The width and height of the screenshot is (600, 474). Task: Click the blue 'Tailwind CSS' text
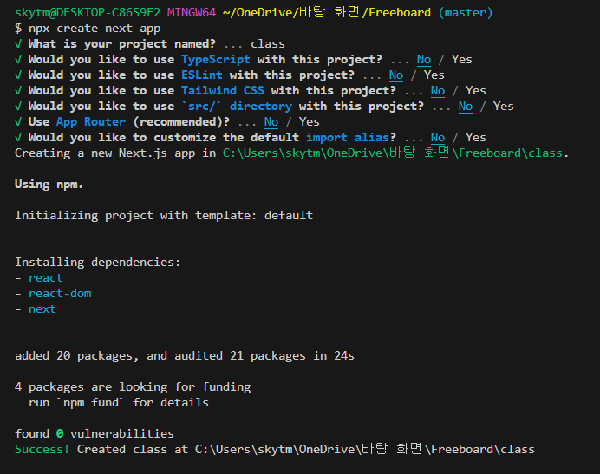(223, 91)
